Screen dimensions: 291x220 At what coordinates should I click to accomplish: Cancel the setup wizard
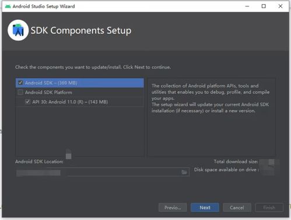coord(237,208)
